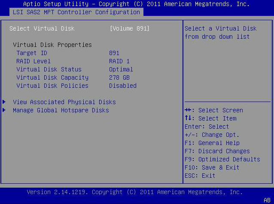The image size is (274, 204).
Task: Click the left-right arrows Select Screen icon
Action: click(x=188, y=110)
